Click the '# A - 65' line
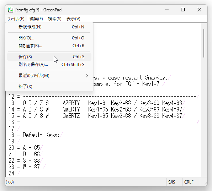This screenshot has height=191, width=212. click(x=28, y=148)
